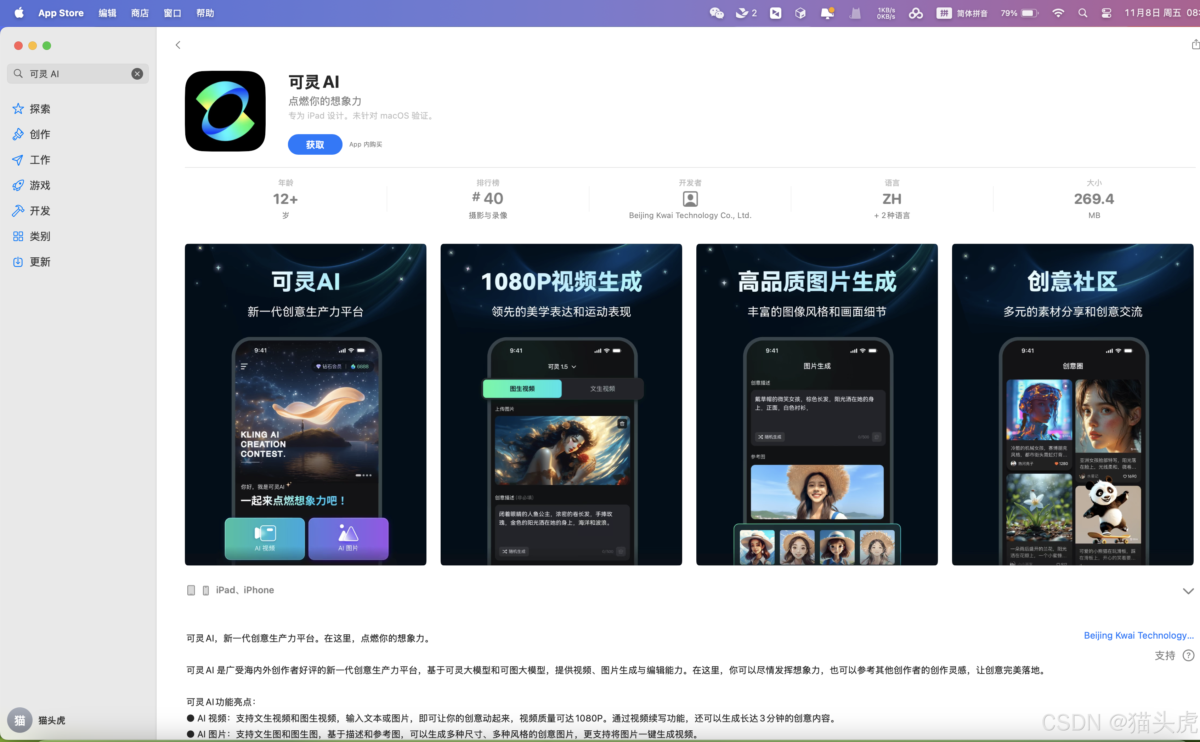The image size is (1200, 742).
Task: Open the 1080P视频生成 screenshot
Action: (x=561, y=404)
